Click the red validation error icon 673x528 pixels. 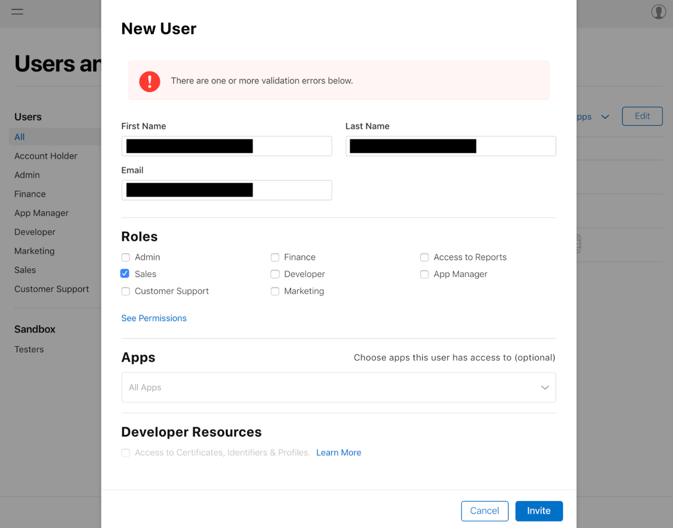pyautogui.click(x=149, y=81)
